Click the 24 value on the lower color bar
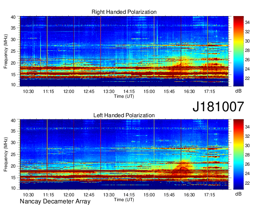The width and height of the screenshot is (254, 206). click(x=247, y=174)
